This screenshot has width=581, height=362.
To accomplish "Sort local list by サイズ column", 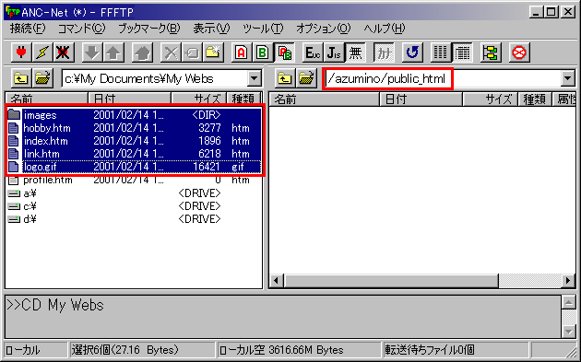I will point(198,99).
